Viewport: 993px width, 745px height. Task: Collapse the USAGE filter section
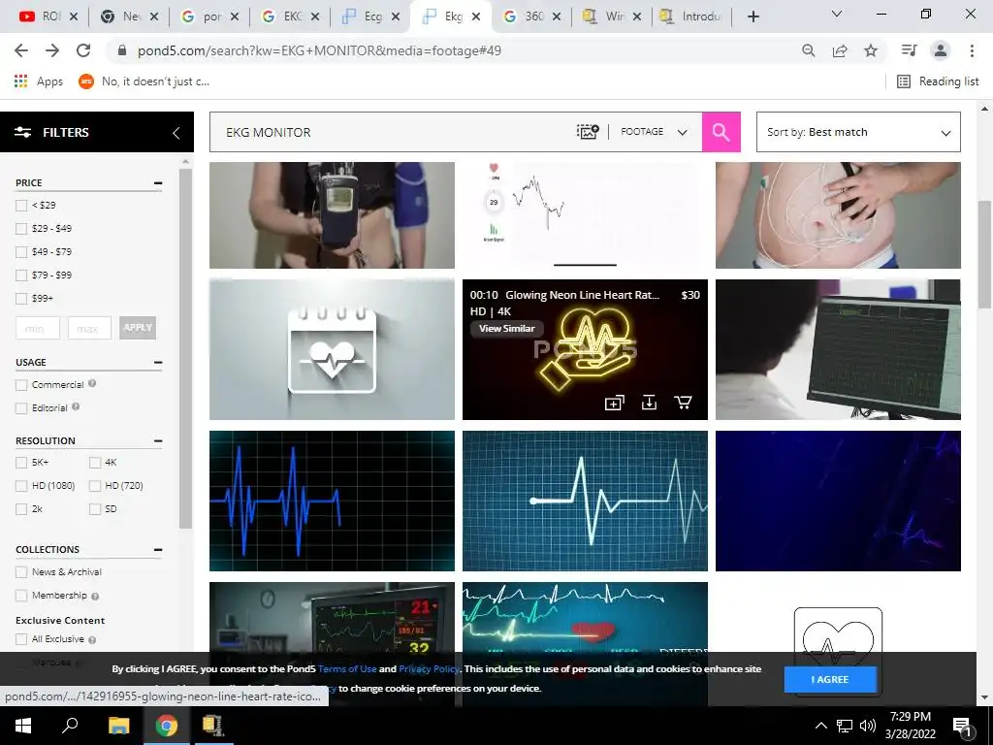[x=158, y=363]
